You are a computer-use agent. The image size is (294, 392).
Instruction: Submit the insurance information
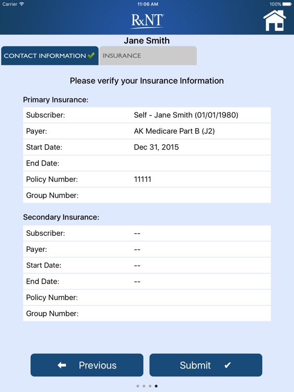(206, 365)
